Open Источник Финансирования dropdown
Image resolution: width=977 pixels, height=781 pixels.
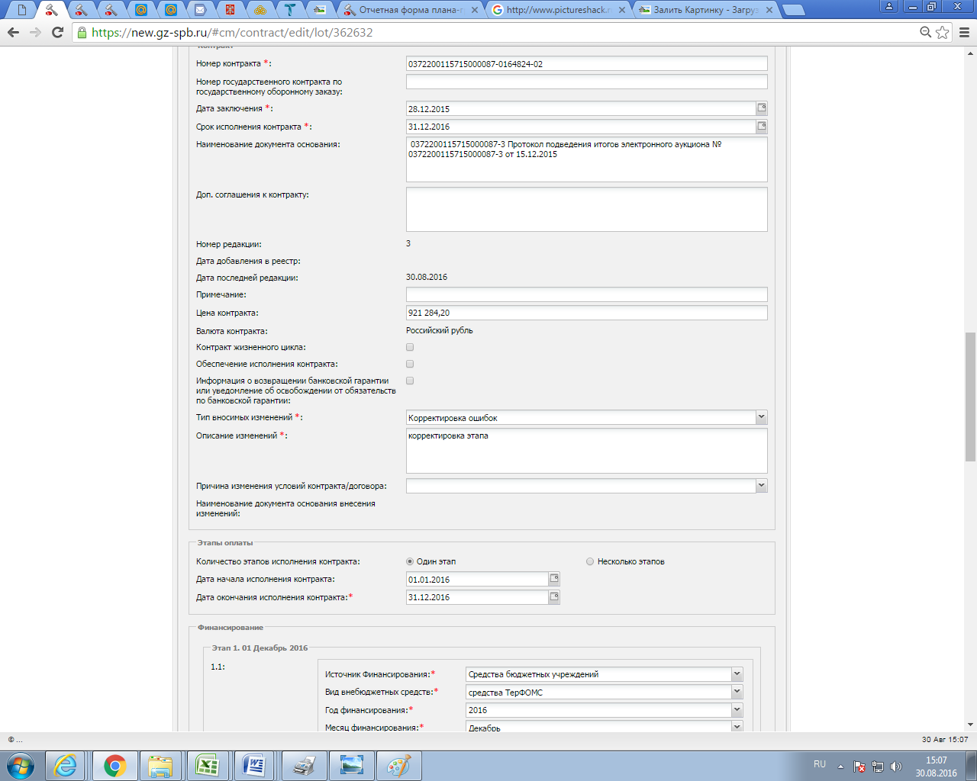coord(737,674)
